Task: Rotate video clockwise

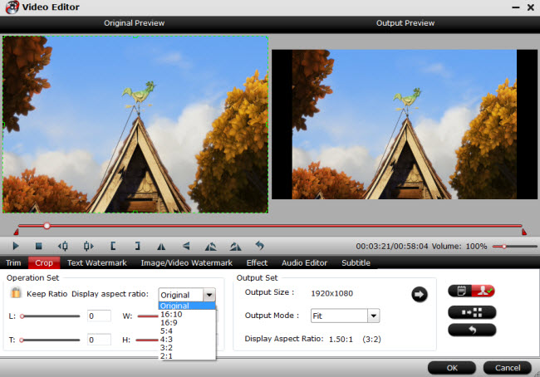Action: coord(236,246)
